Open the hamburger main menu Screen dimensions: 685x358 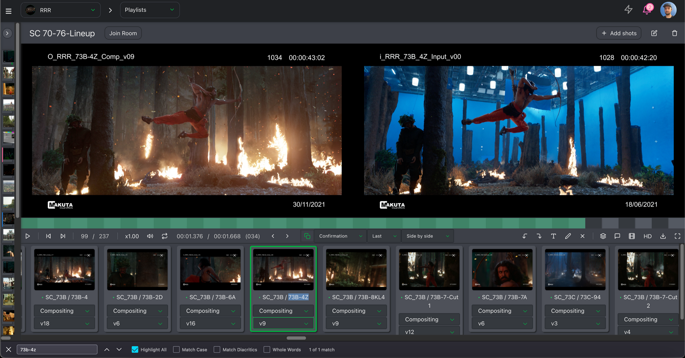coord(9,11)
